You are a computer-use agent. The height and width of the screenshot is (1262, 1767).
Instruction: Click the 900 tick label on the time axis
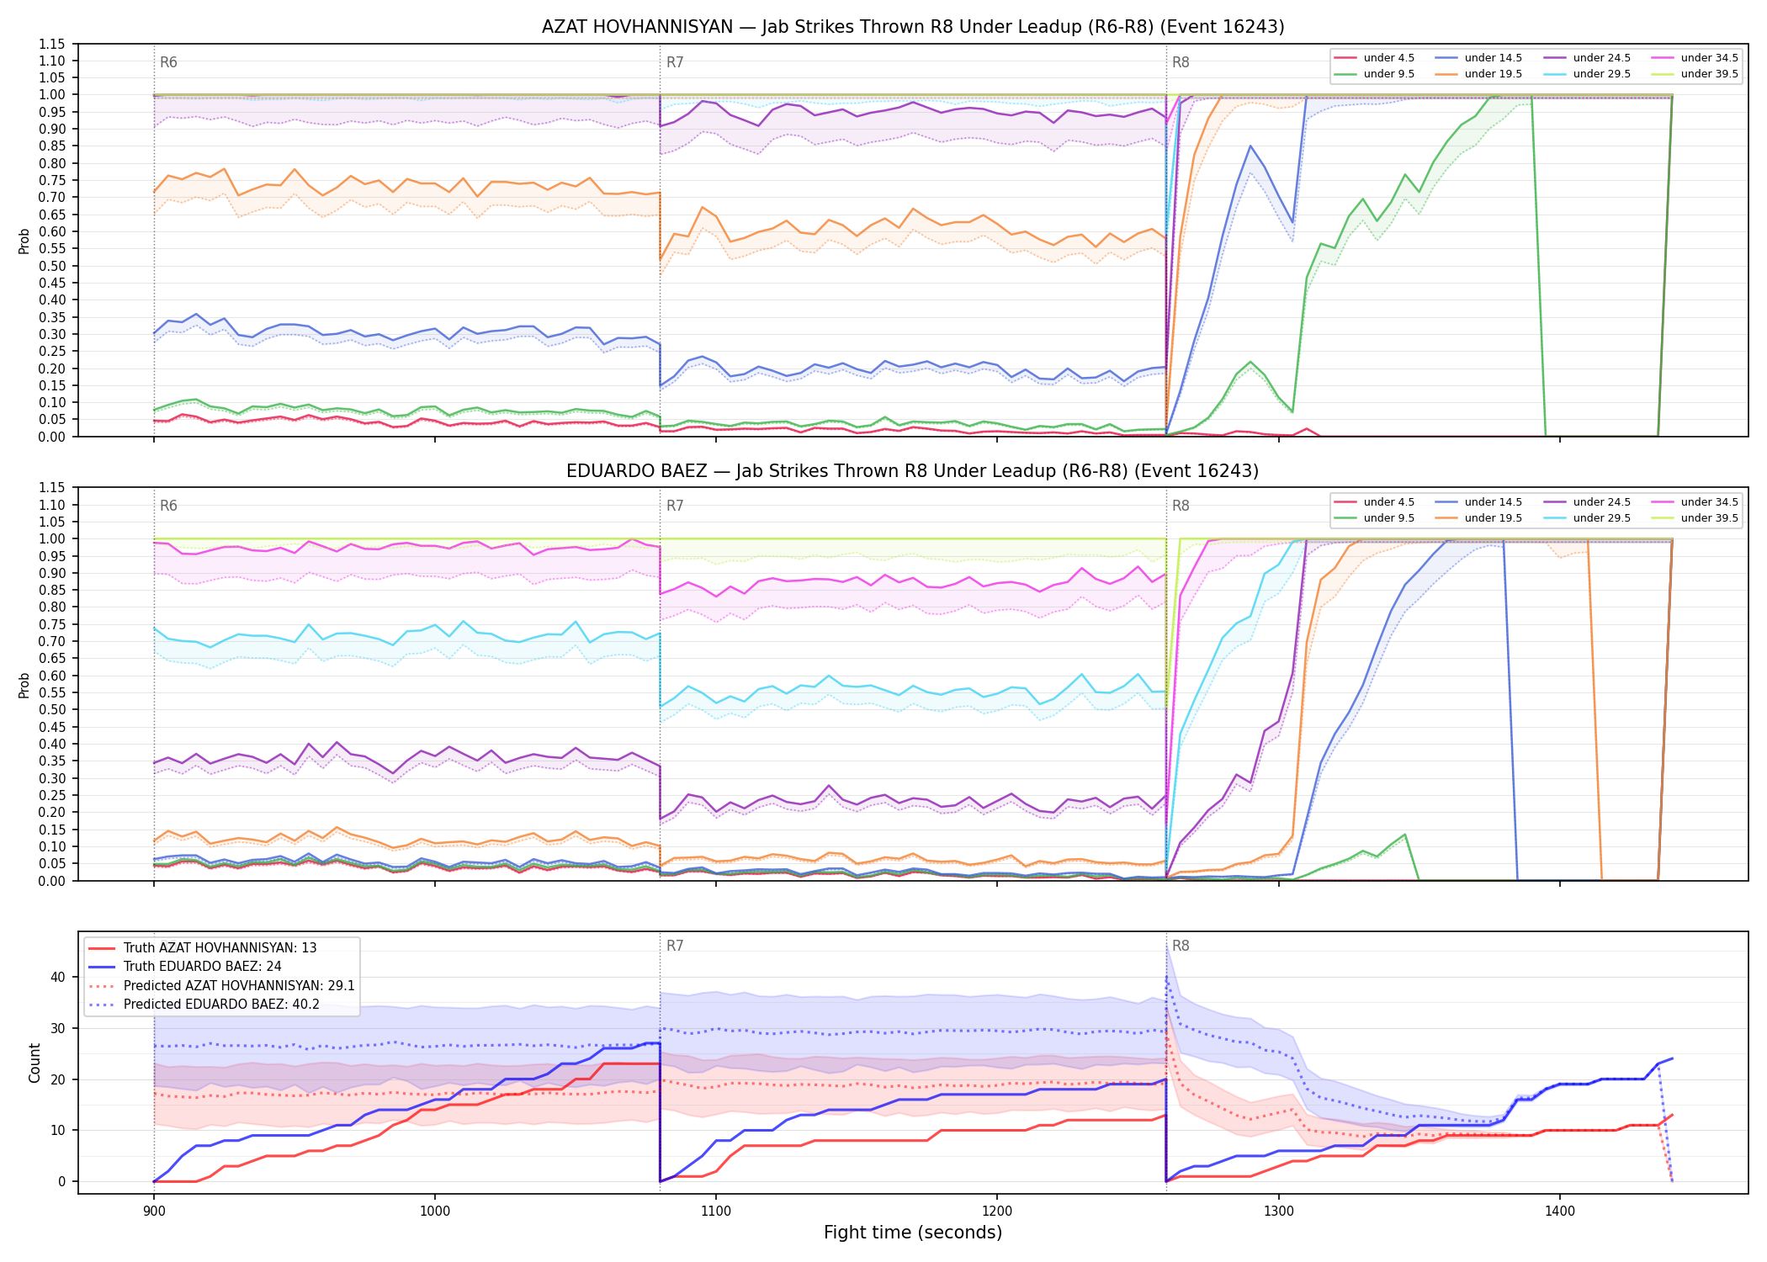click(153, 1211)
